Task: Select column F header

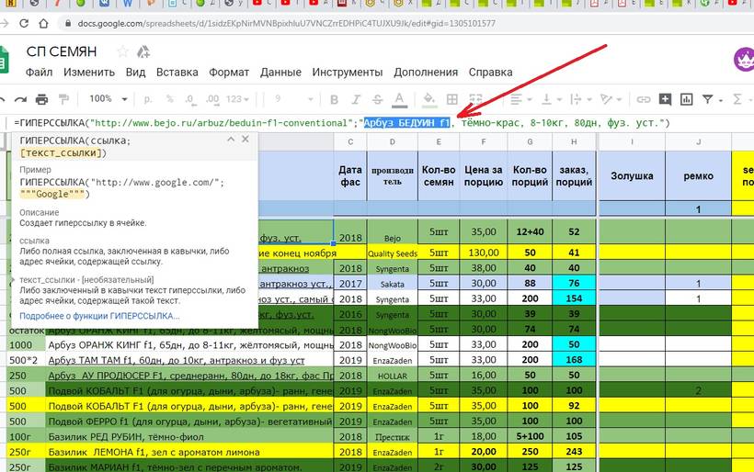Action: 484,141
